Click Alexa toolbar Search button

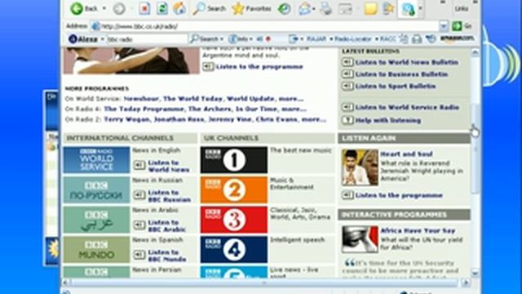[x=205, y=39]
